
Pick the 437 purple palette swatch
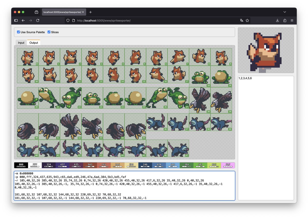[x=62, y=165]
